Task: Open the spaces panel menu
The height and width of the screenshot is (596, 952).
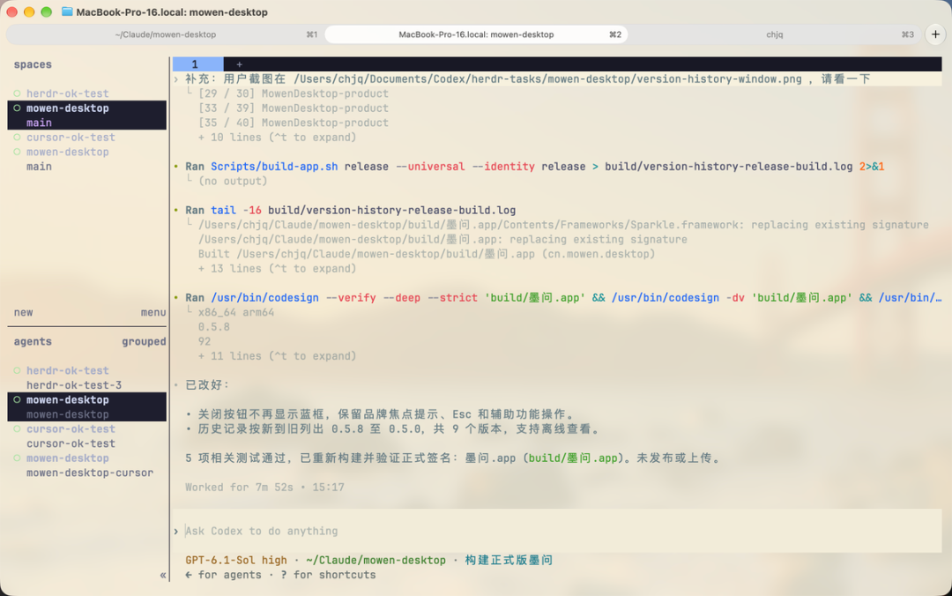Action: 153,312
